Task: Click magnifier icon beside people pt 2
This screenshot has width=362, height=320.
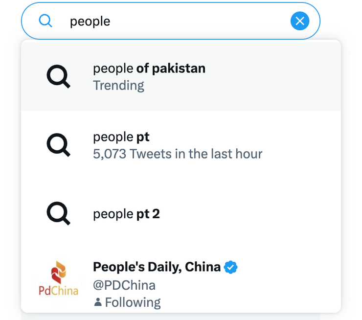Action: (58, 213)
